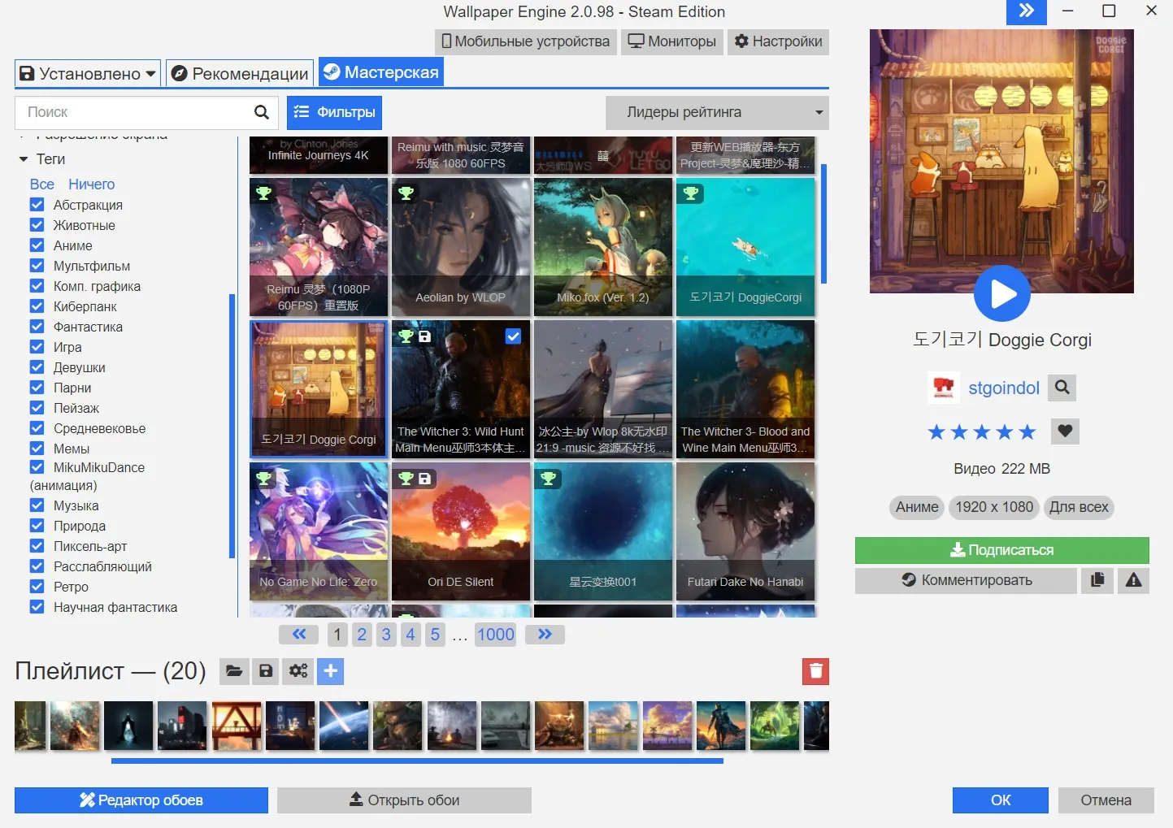Play the Doggie Corgi preview video
This screenshot has height=828, width=1173.
tap(1001, 293)
